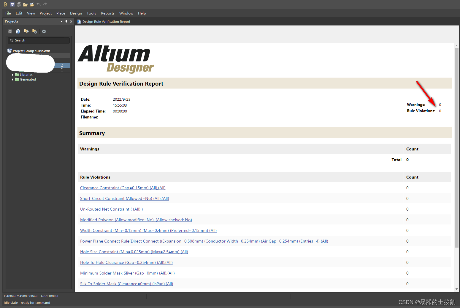Open the Un-Routed Net Constraint link
Screen dimensions: 460x308
tap(111, 209)
